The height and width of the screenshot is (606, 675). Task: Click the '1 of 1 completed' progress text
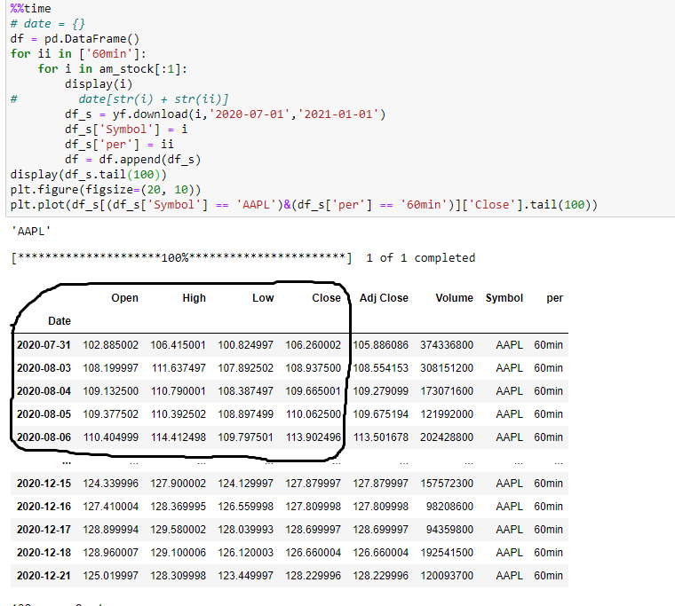(421, 258)
